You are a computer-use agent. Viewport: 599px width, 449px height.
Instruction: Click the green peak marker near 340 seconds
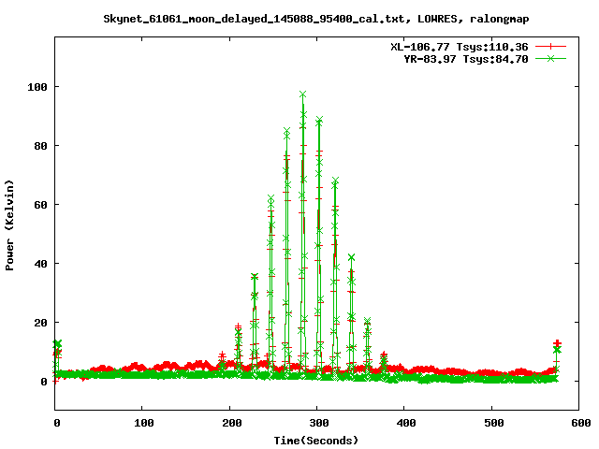[x=352, y=257]
